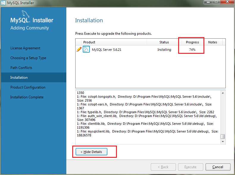Collapse log with Hide Details button
Image resolution: width=235 pixels, height=175 pixels.
point(91,152)
